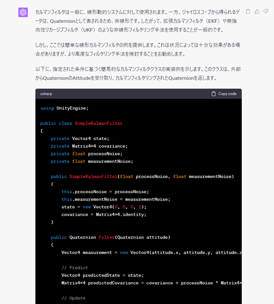The width and height of the screenshot is (274, 304).
Task: Click the 'private Vector4 state;' line
Action: (x=80, y=139)
